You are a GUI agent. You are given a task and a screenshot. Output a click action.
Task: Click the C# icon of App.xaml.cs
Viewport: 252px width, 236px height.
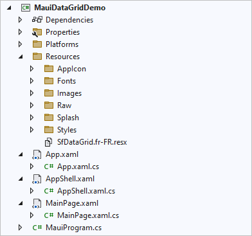(49, 167)
